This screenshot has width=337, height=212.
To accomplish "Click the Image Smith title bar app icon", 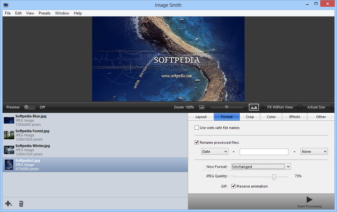I will (x=6, y=5).
